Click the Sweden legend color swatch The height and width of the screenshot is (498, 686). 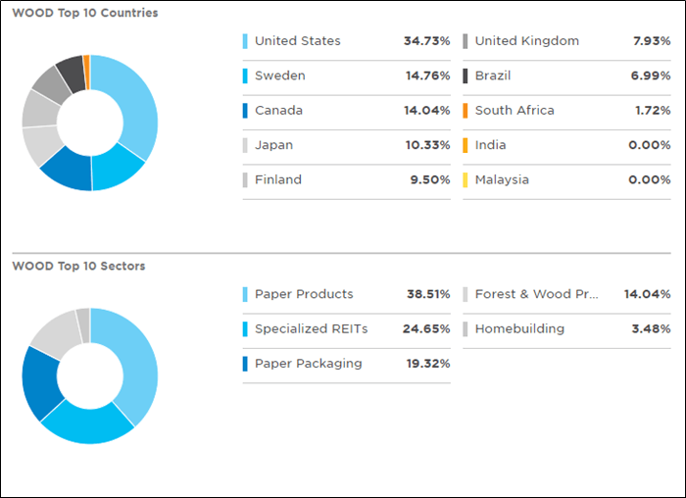(245, 75)
